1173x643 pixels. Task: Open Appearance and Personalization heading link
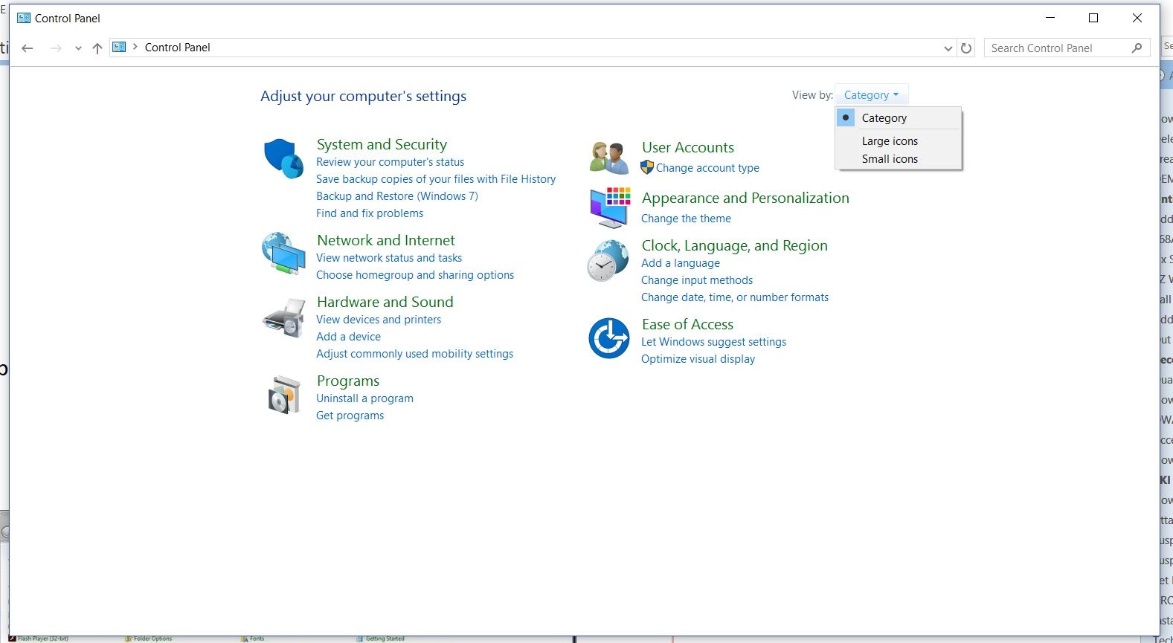coord(745,198)
